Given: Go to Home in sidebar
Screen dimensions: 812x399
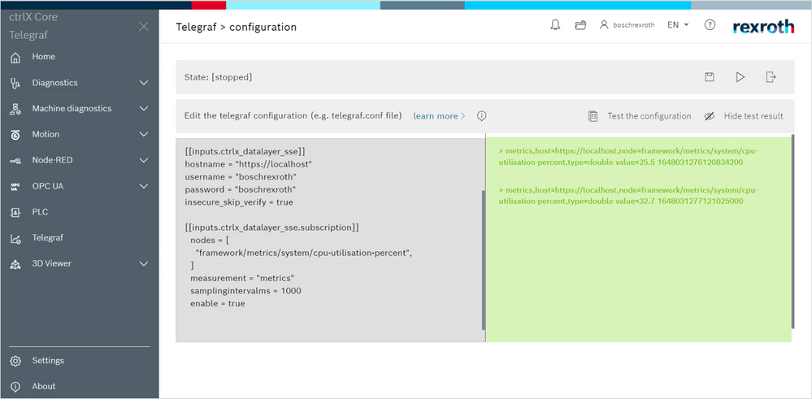Looking at the screenshot, I should [44, 57].
